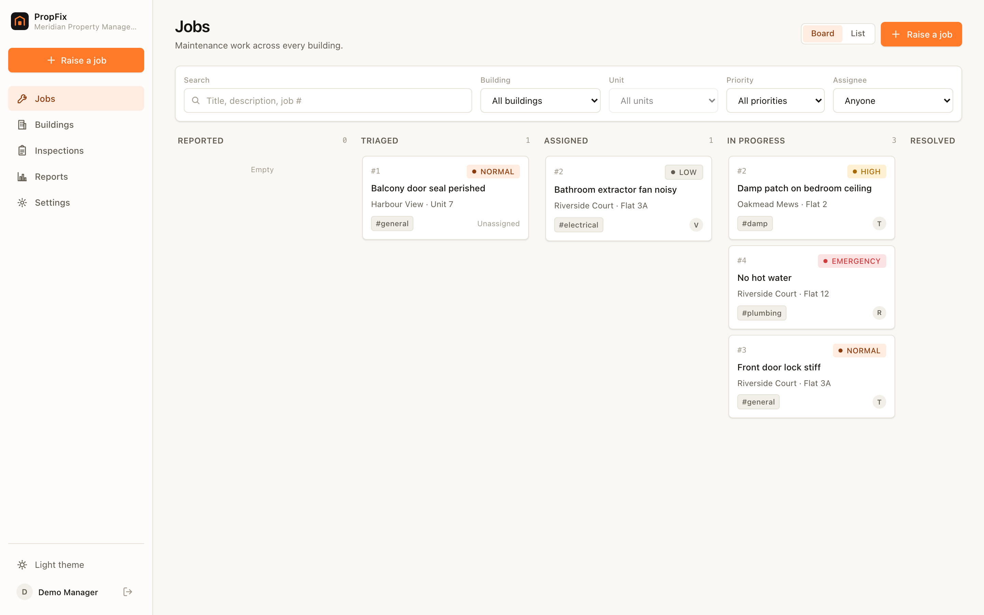Click 'Harbour View · Unit 7' text
Screen dimensions: 984x615
pyautogui.click(x=412, y=204)
